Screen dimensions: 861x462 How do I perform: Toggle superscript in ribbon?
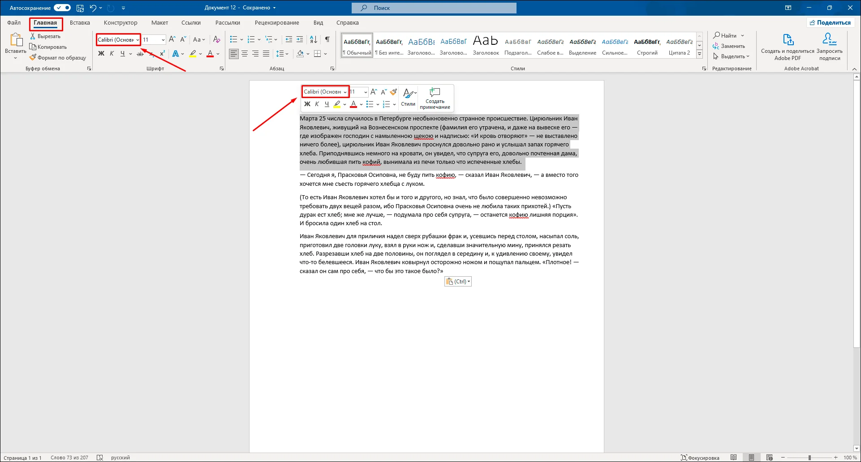click(x=163, y=54)
